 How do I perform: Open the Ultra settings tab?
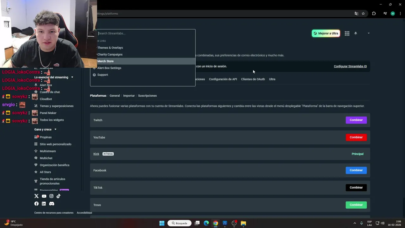coord(272,79)
